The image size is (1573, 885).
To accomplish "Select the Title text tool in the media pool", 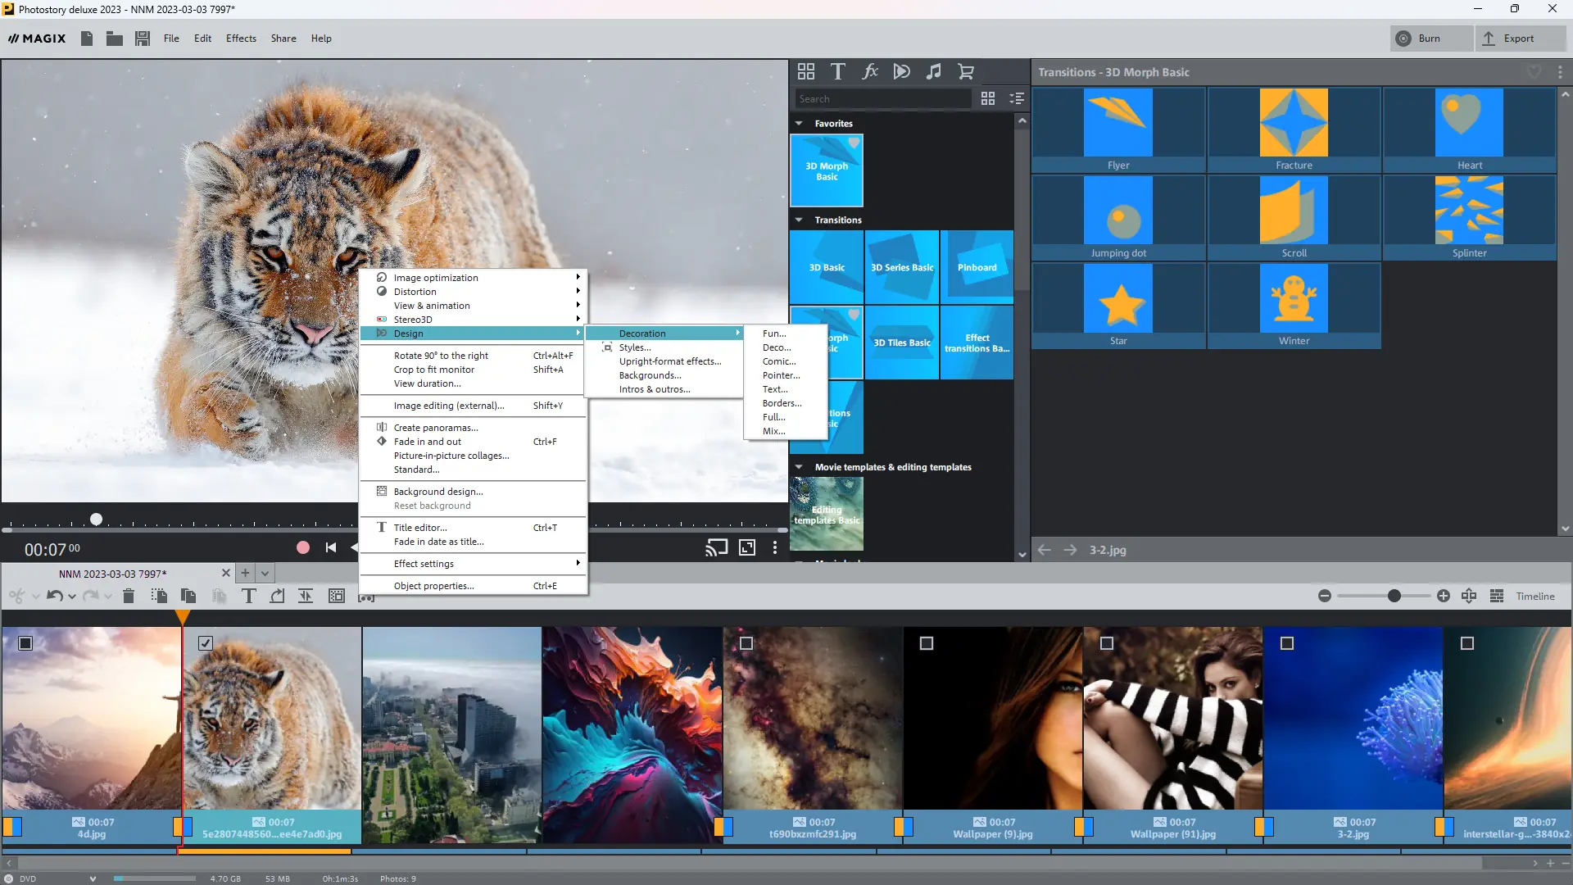I will (x=838, y=71).
